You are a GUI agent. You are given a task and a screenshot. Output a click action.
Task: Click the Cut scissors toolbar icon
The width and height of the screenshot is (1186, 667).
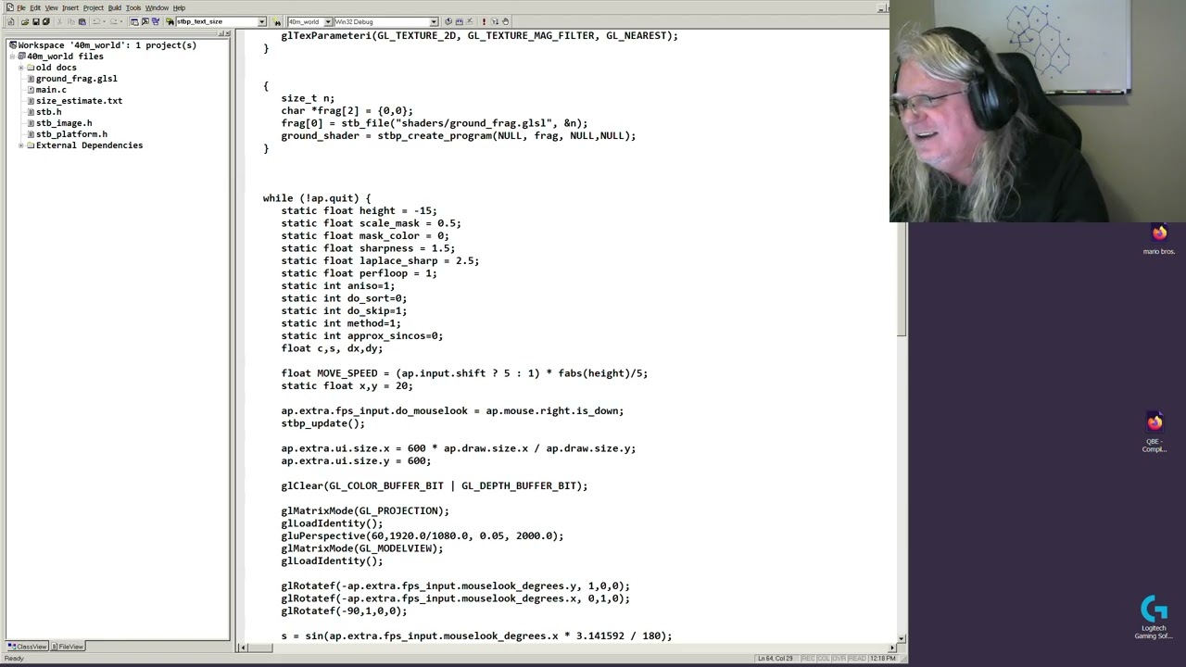59,22
